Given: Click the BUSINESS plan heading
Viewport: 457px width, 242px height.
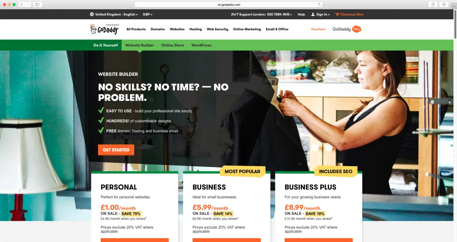Looking at the screenshot, I should (209, 187).
